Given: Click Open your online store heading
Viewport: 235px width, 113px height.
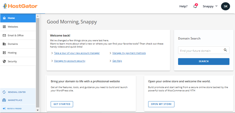Looking at the screenshot, I should coord(179,82).
